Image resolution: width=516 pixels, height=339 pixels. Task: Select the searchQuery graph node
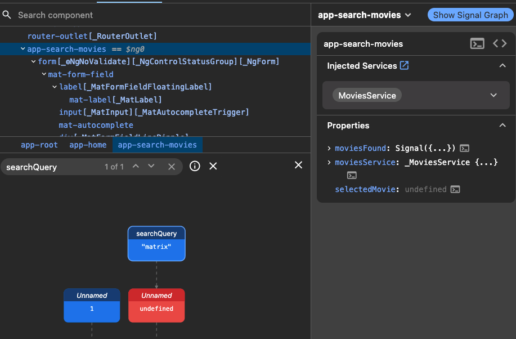point(156,243)
